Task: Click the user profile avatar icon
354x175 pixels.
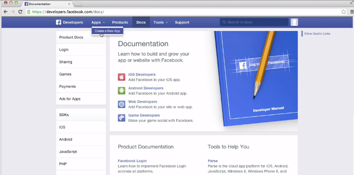Action: click(294, 22)
